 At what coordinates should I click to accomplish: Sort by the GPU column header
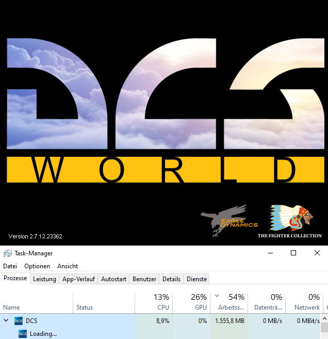click(x=191, y=302)
